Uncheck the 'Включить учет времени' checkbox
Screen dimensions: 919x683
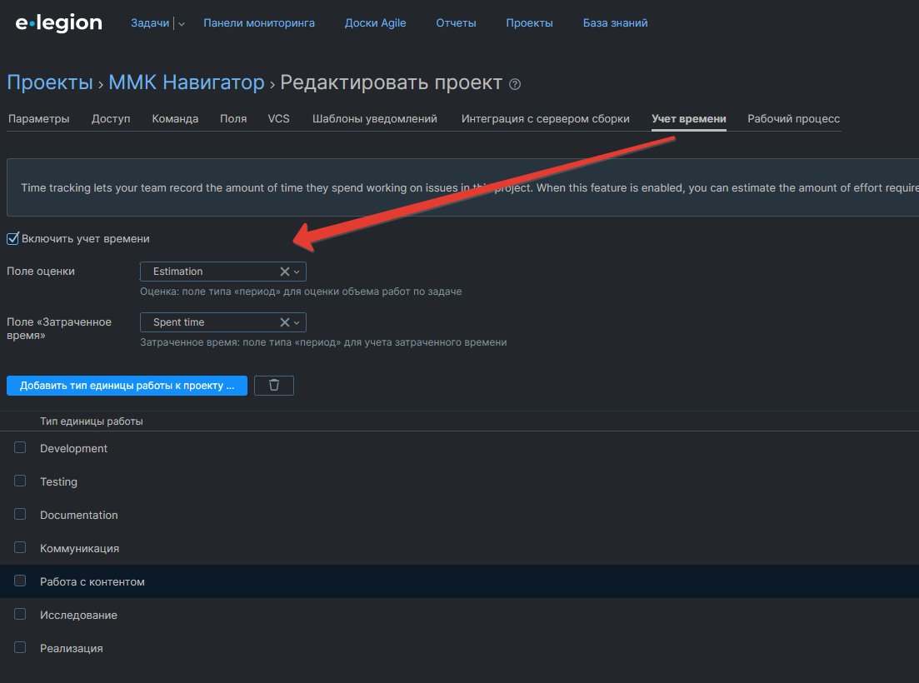pyautogui.click(x=12, y=239)
